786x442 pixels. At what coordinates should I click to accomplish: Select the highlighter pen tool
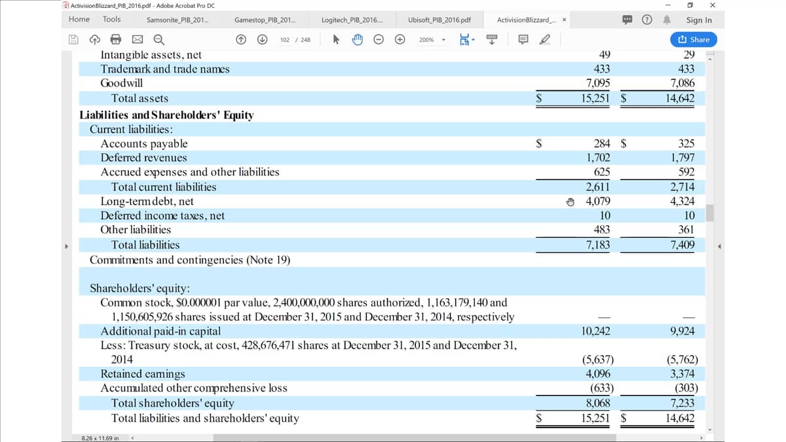(x=544, y=40)
